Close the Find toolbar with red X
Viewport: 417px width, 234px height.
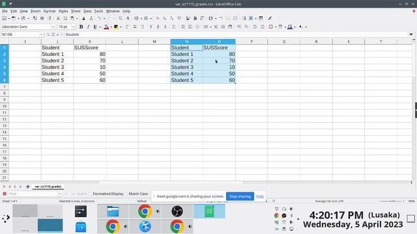[5, 194]
